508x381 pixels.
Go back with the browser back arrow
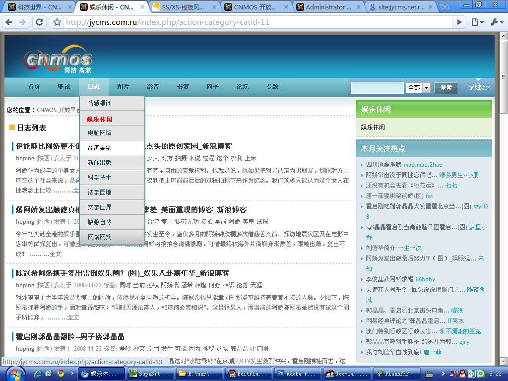9,22
